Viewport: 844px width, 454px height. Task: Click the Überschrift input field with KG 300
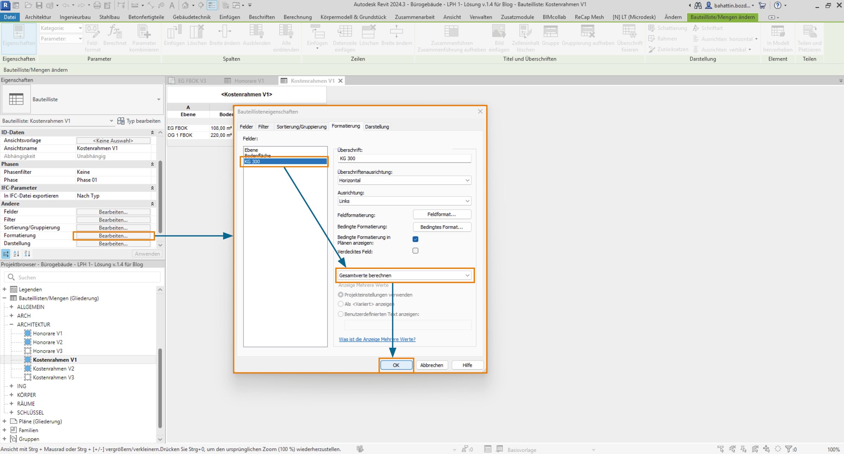tap(404, 158)
